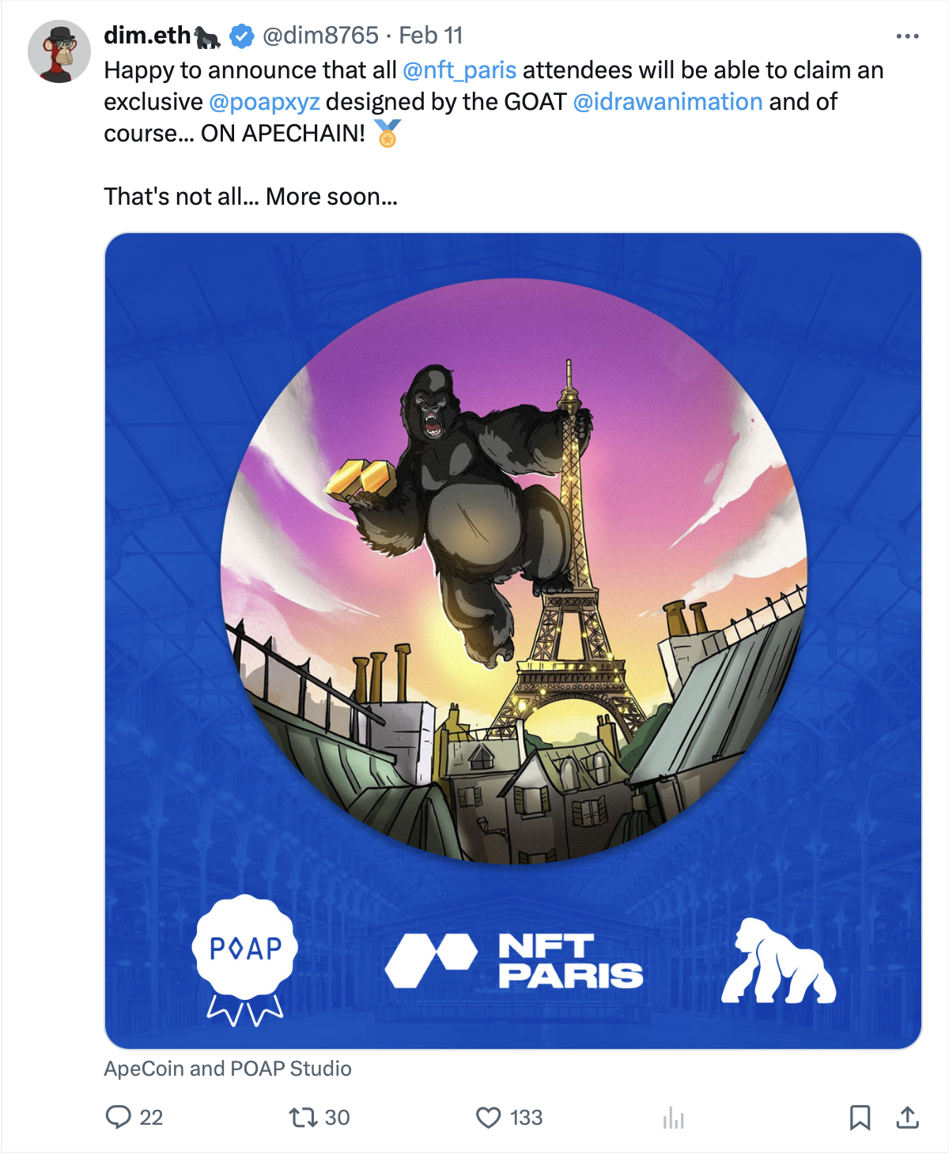
Task: Visit the @idrawanimation mention
Action: click(x=667, y=102)
